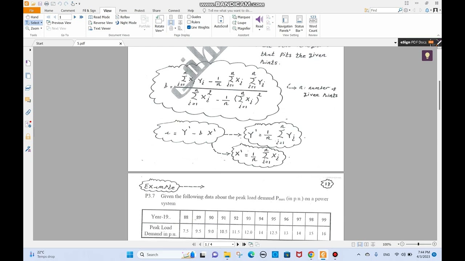Viewport: 465px width, 261px height.
Task: Open the Layers panel icon
Action: [x=28, y=88]
